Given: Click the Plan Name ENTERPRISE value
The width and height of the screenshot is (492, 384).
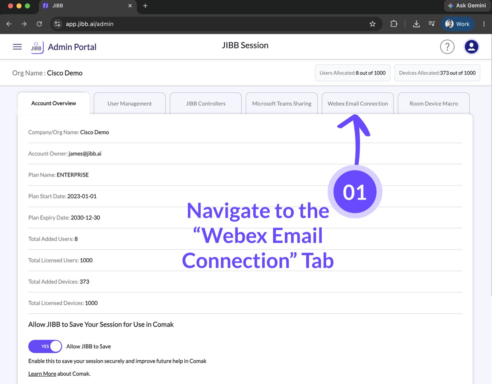Looking at the screenshot, I should 73,175.
